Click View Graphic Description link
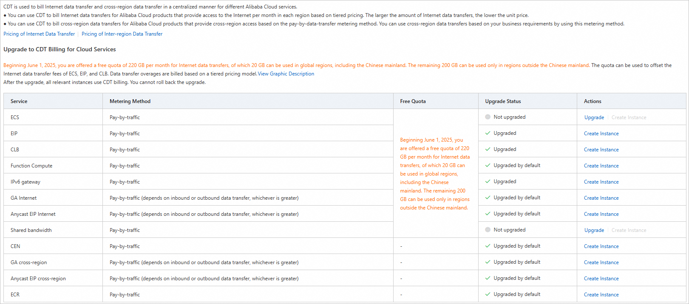 tap(286, 74)
